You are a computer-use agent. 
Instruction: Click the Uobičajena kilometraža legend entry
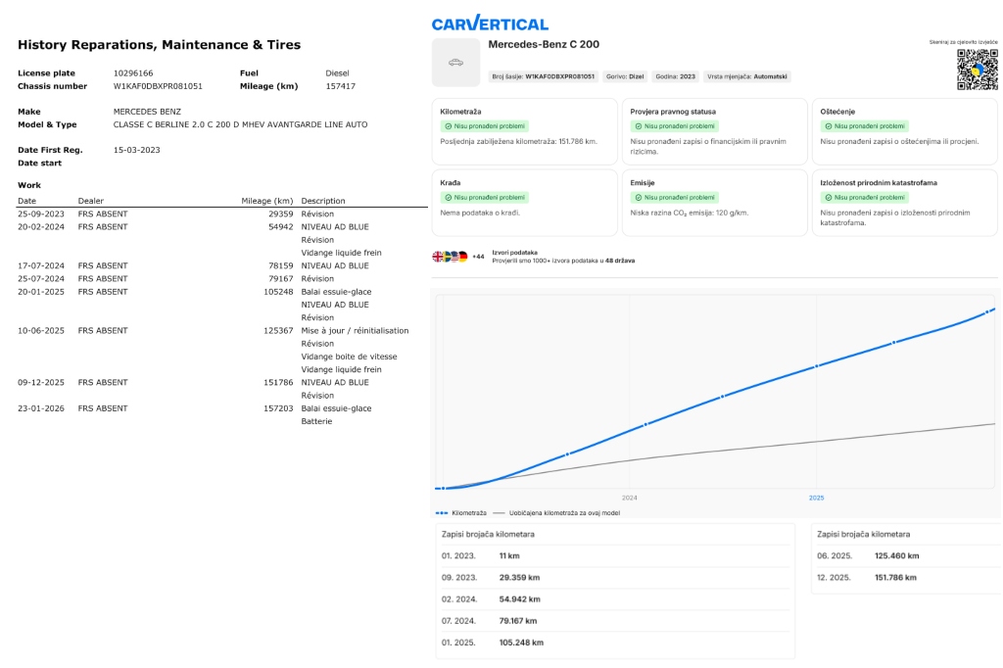click(x=556, y=512)
